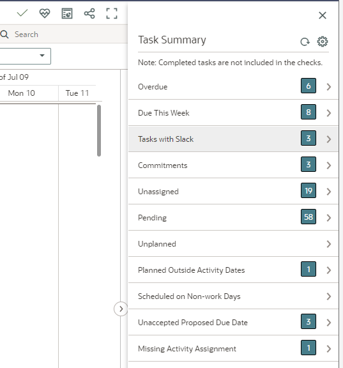This screenshot has height=368, width=343.
Task: Select the Commitments summary item
Action: pos(233,165)
